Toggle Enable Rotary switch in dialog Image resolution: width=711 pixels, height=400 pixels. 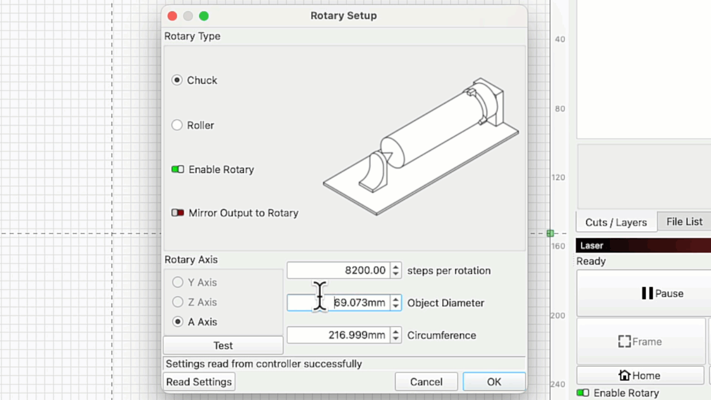pos(178,170)
